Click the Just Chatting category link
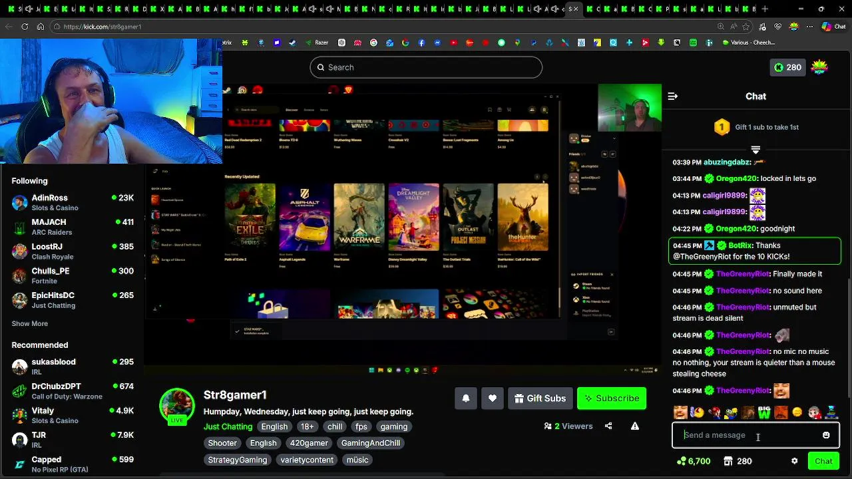This screenshot has width=852, height=479. (x=228, y=426)
